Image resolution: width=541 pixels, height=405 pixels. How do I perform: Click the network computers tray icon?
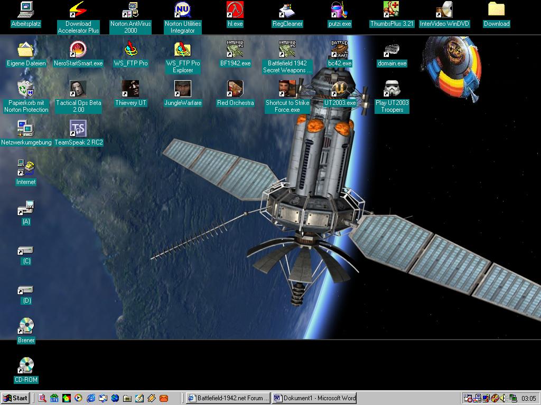(x=513, y=398)
